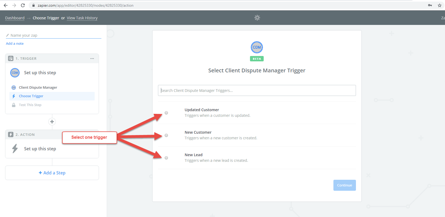Image resolution: width=445 pixels, height=217 pixels.
Task: Click Set up this step in trigger card
Action: click(40, 73)
